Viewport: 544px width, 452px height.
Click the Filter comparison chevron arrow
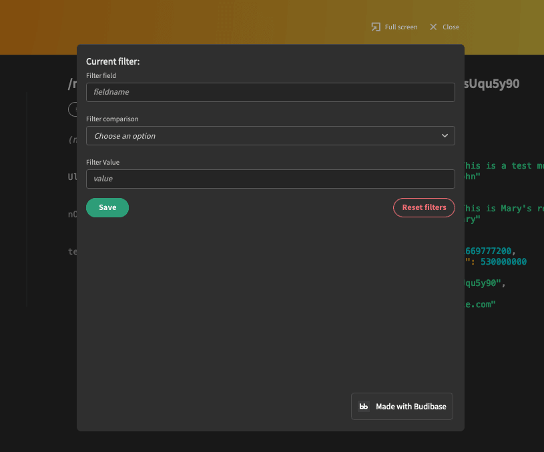[x=445, y=135]
